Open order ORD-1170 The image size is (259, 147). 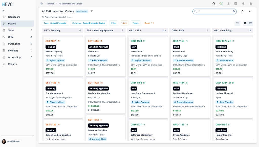(136, 41)
